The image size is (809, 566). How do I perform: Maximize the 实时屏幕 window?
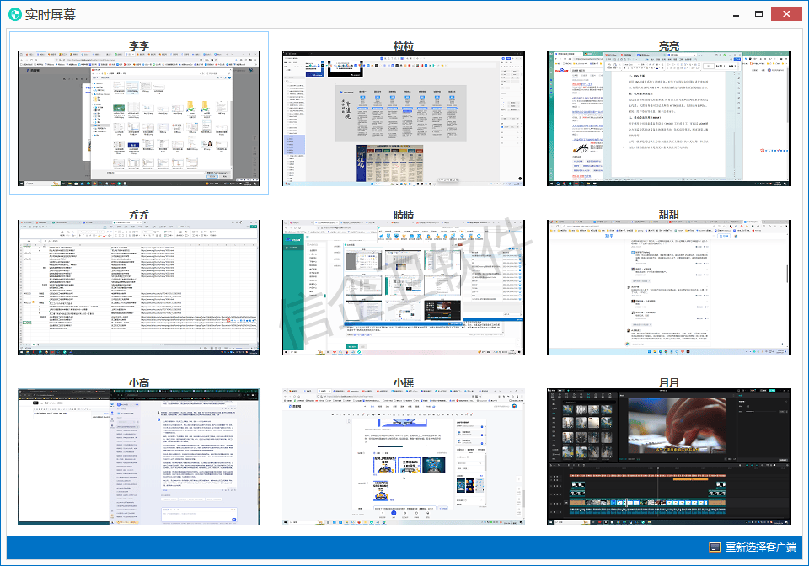(759, 13)
